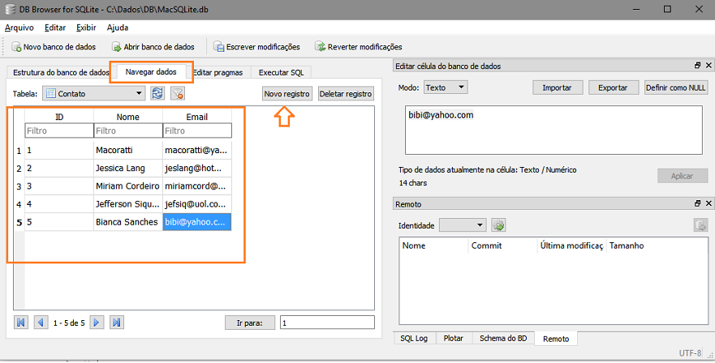Expand the Modo dropdown set to Texto
The width and height of the screenshot is (715, 363).
tap(446, 88)
